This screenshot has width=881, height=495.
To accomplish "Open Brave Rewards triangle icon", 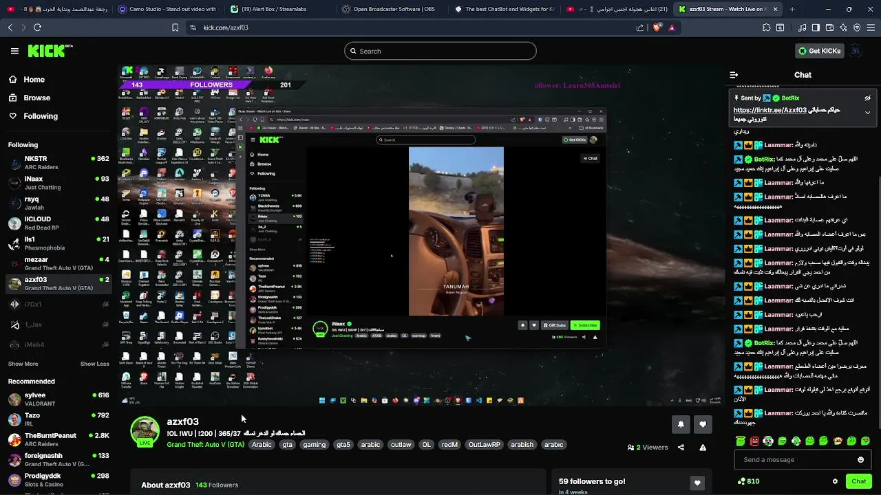I will pos(672,27).
